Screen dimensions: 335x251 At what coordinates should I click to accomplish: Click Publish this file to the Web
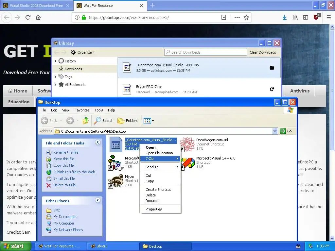(74, 172)
